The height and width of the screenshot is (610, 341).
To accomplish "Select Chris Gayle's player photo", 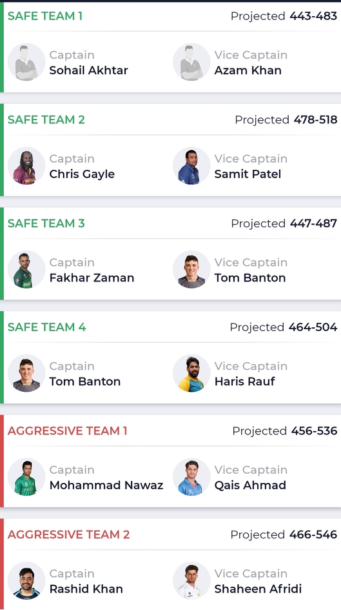I will [x=26, y=166].
